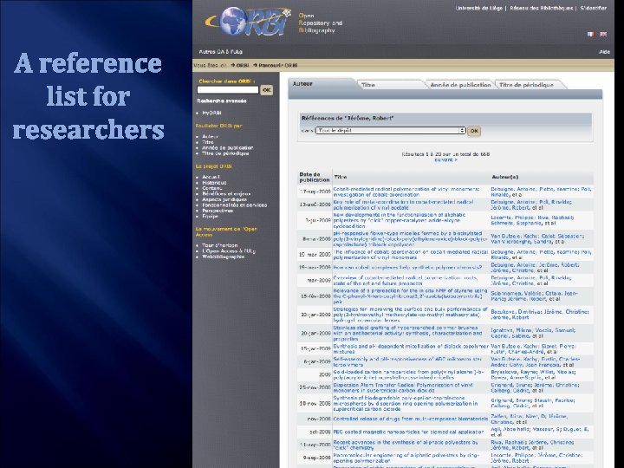The height and width of the screenshot is (468, 624).
Task: Open the Université de Liège header link
Action: [478, 8]
